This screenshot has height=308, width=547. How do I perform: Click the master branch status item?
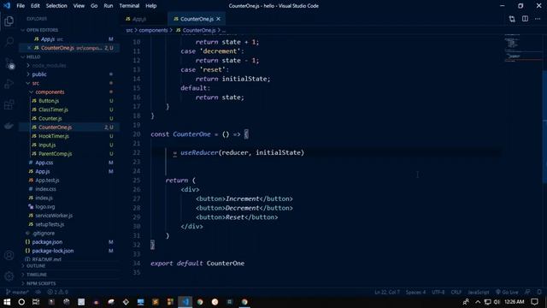(x=17, y=292)
